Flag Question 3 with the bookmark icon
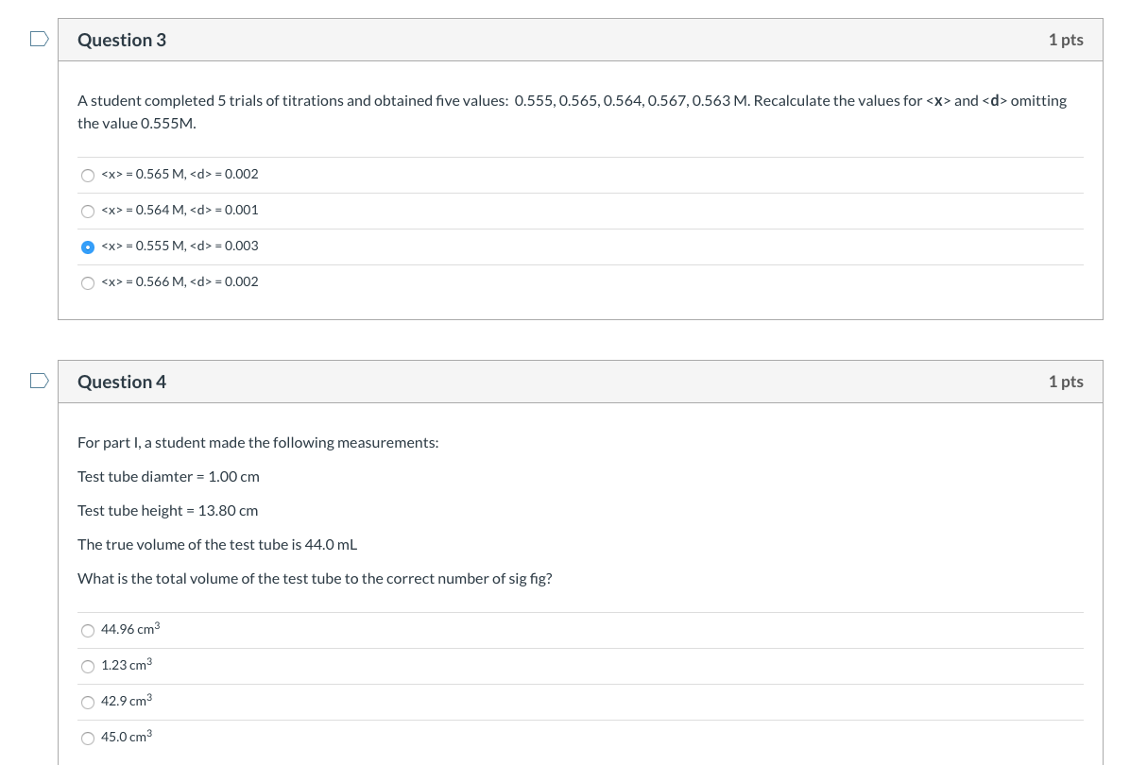 [x=39, y=39]
